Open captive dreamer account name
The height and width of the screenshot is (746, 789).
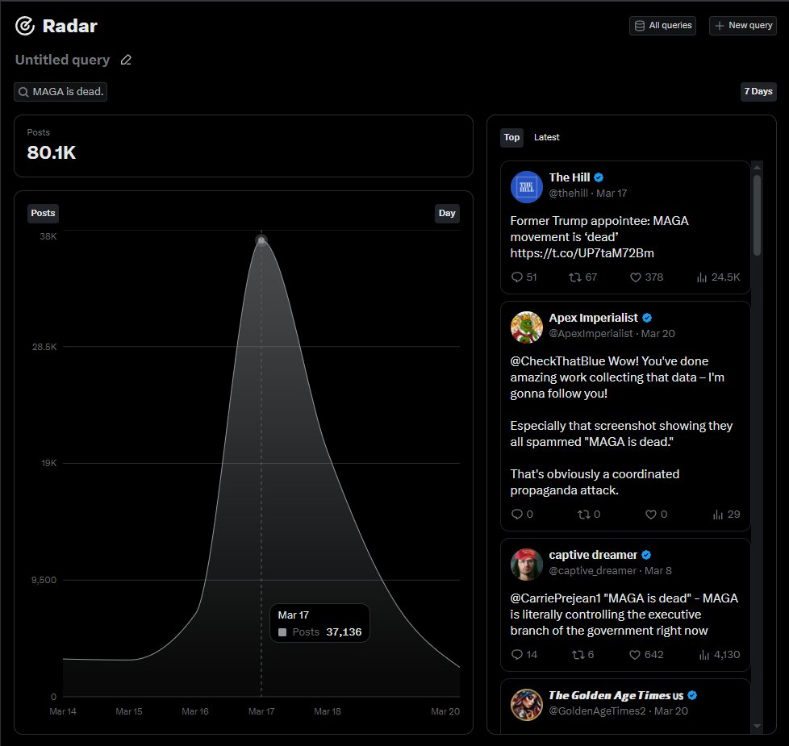(x=593, y=555)
